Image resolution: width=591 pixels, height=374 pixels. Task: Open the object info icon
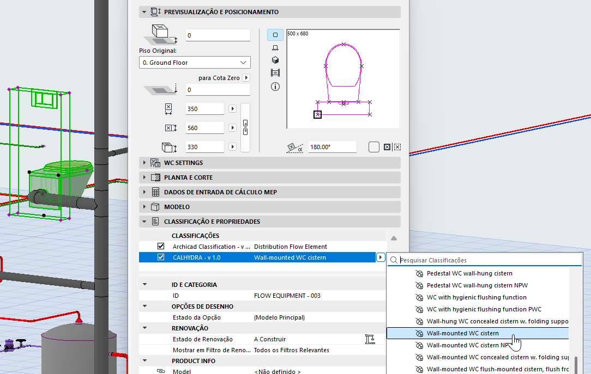(x=275, y=87)
